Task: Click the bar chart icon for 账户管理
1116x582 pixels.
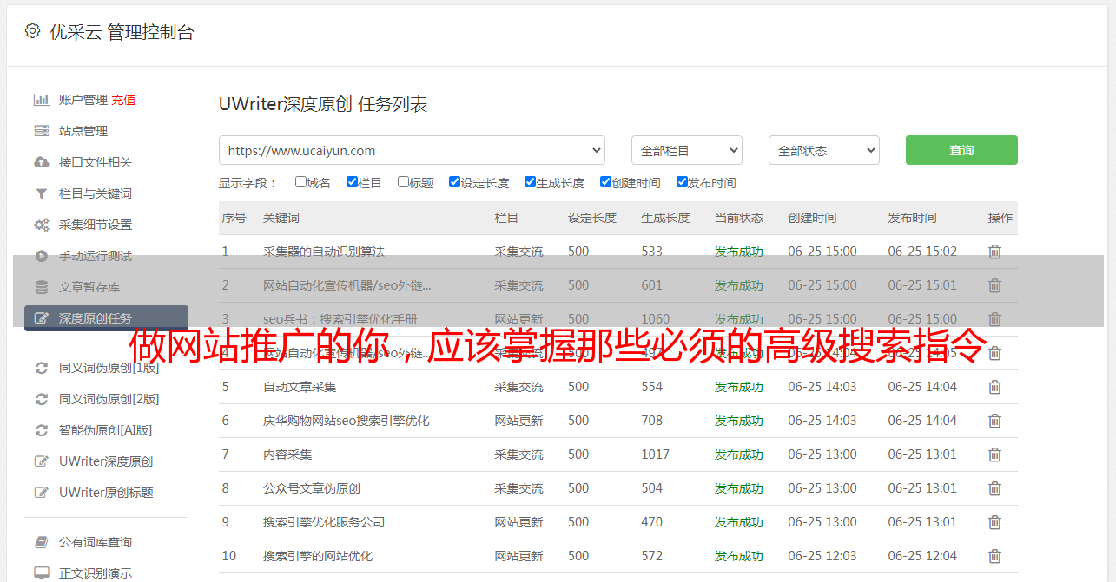Action: (41, 100)
